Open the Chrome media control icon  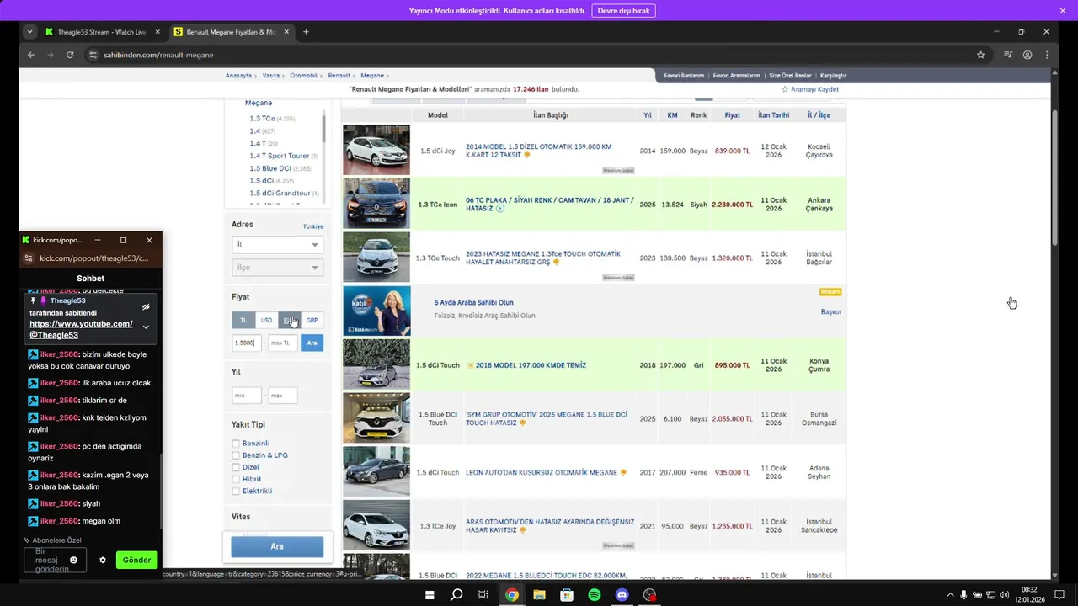pyautogui.click(x=1008, y=55)
